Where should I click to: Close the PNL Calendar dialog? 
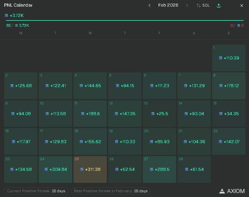241,6
